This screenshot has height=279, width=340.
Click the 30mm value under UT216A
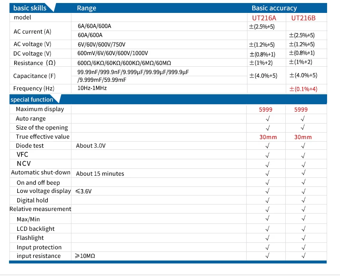point(268,137)
